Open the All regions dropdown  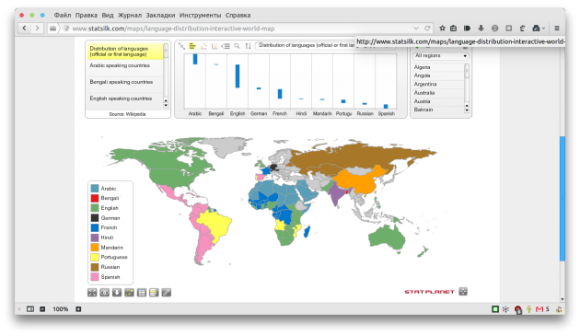(x=441, y=55)
